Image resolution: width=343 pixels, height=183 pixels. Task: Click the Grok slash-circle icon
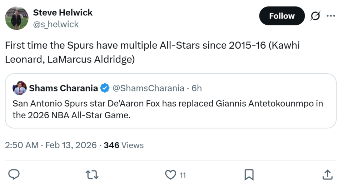click(x=315, y=16)
